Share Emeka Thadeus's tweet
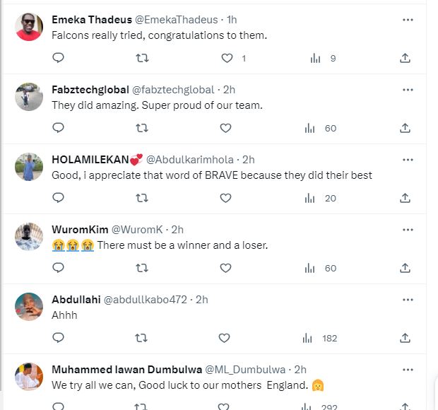Image resolution: width=438 pixels, height=410 pixels. click(406, 58)
